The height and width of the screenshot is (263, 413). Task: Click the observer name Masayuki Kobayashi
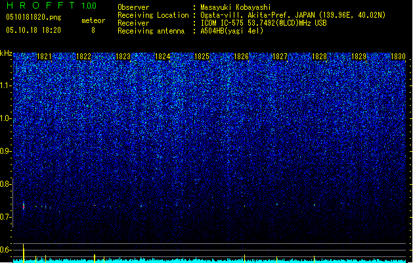pos(236,7)
